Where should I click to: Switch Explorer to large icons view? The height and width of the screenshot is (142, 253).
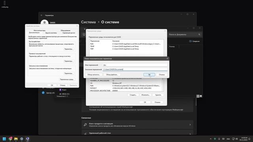pos(201,96)
